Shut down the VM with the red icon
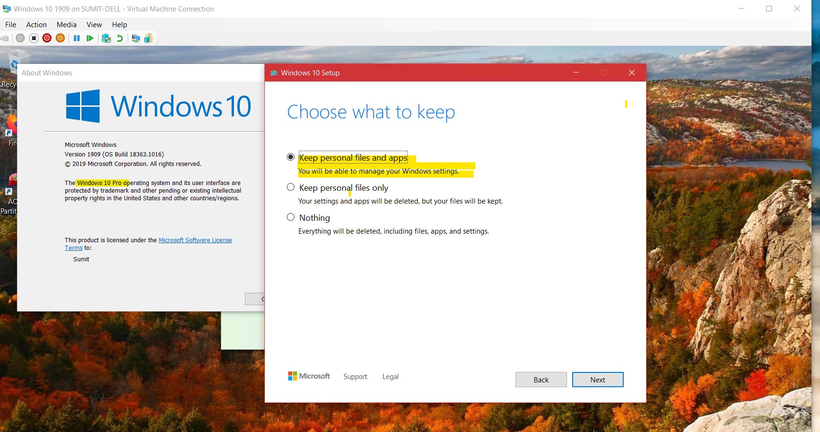Image resolution: width=820 pixels, height=432 pixels. pos(47,38)
